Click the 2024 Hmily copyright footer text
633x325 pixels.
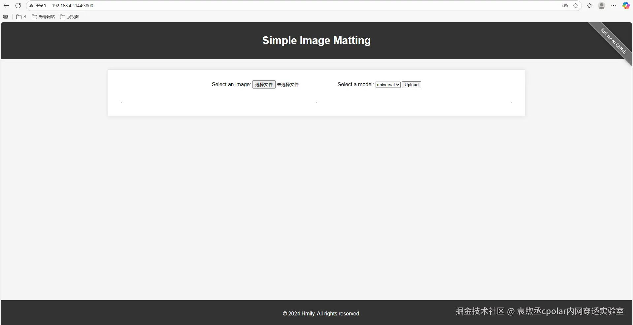pyautogui.click(x=321, y=313)
